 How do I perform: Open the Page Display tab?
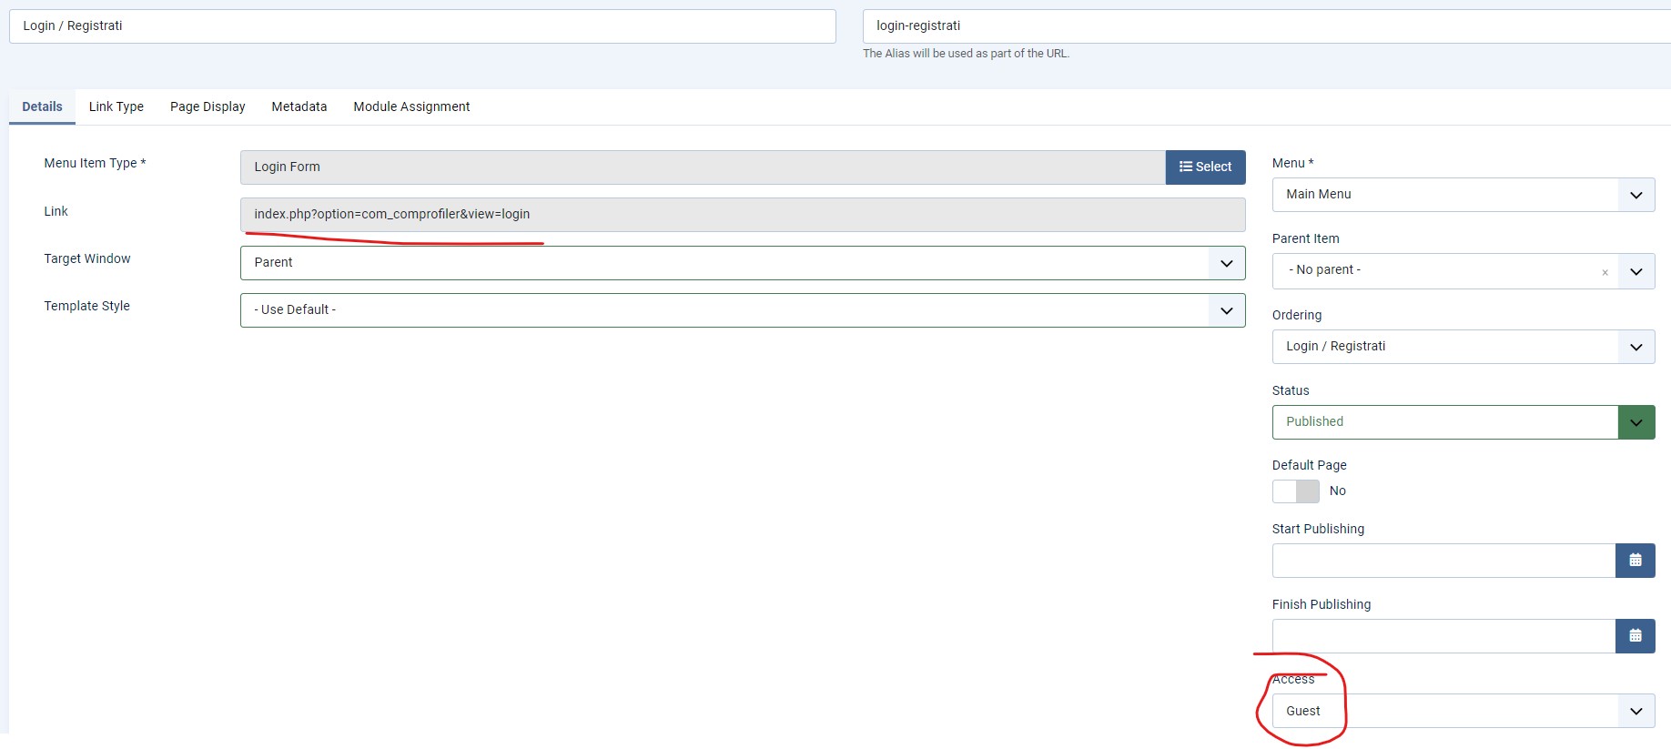tap(208, 106)
